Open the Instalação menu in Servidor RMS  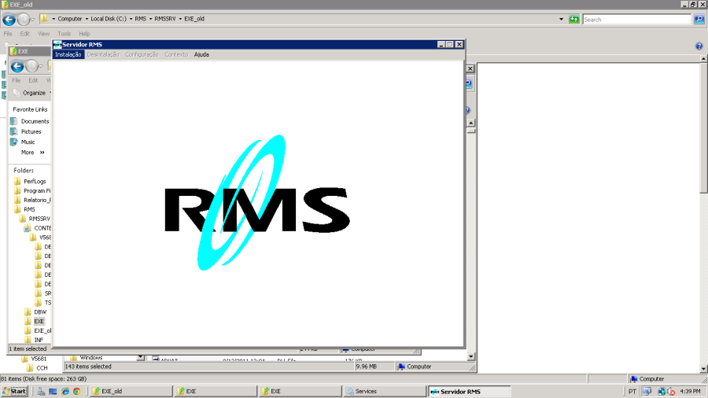coord(68,54)
